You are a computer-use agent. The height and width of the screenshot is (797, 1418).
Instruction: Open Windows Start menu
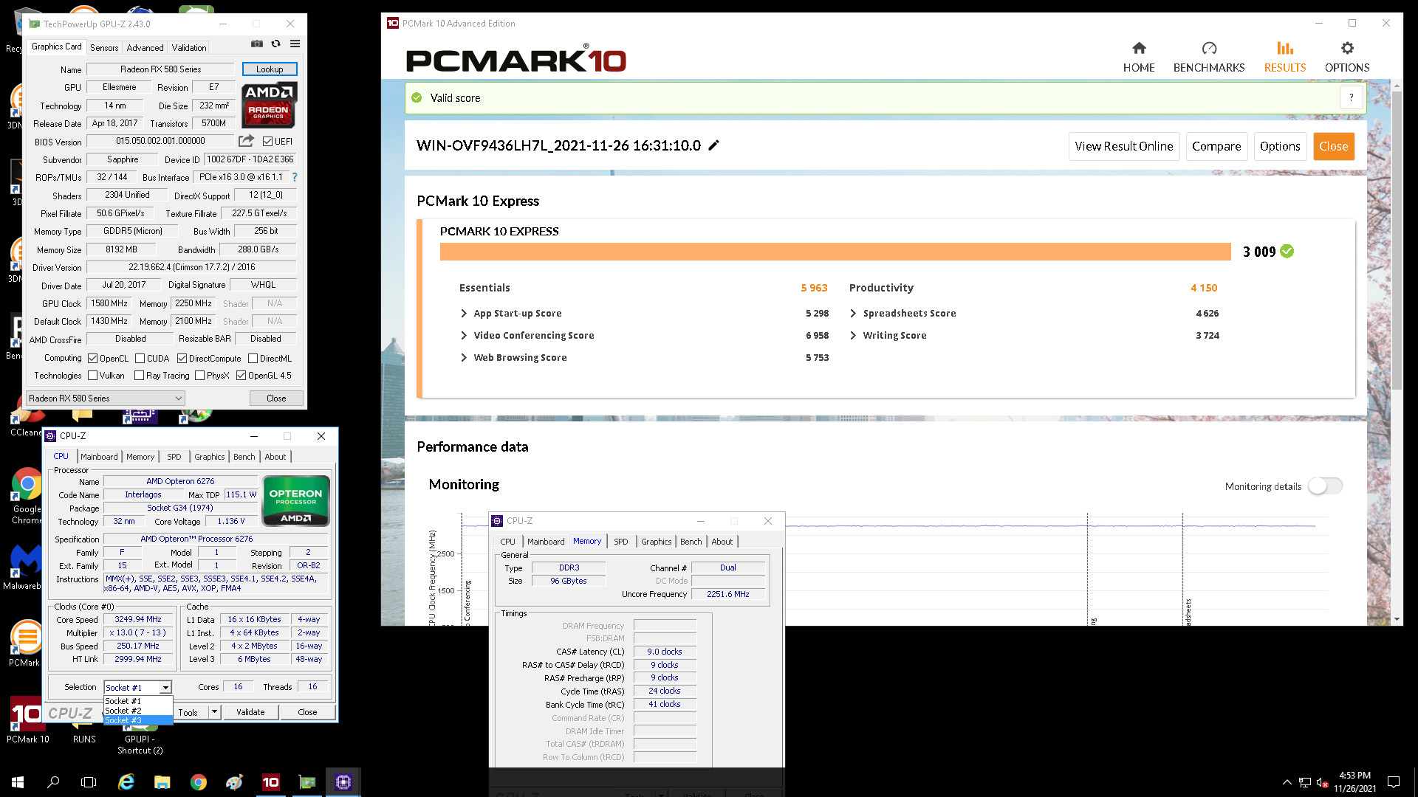18,782
